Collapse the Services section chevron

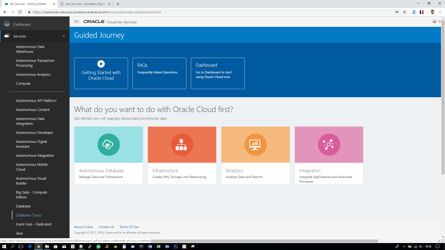click(63, 36)
